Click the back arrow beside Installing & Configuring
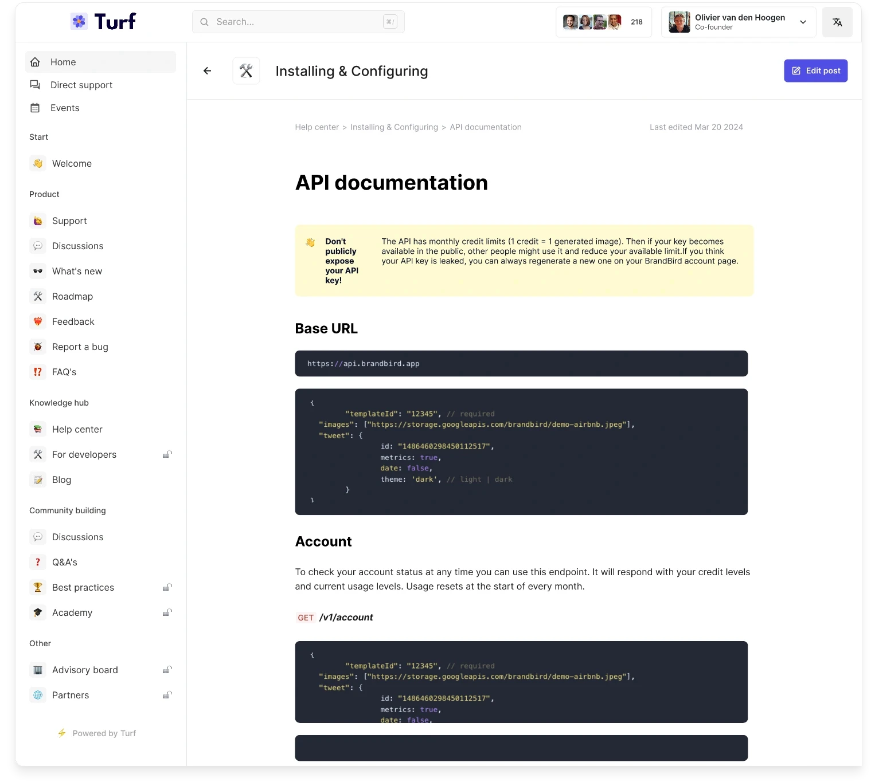The height and width of the screenshot is (782, 871). coord(207,70)
